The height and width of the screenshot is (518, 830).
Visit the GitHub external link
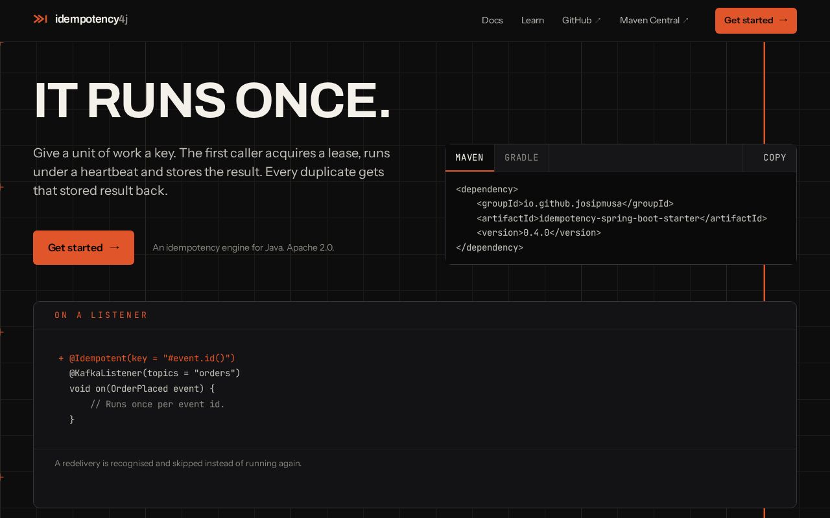point(582,20)
